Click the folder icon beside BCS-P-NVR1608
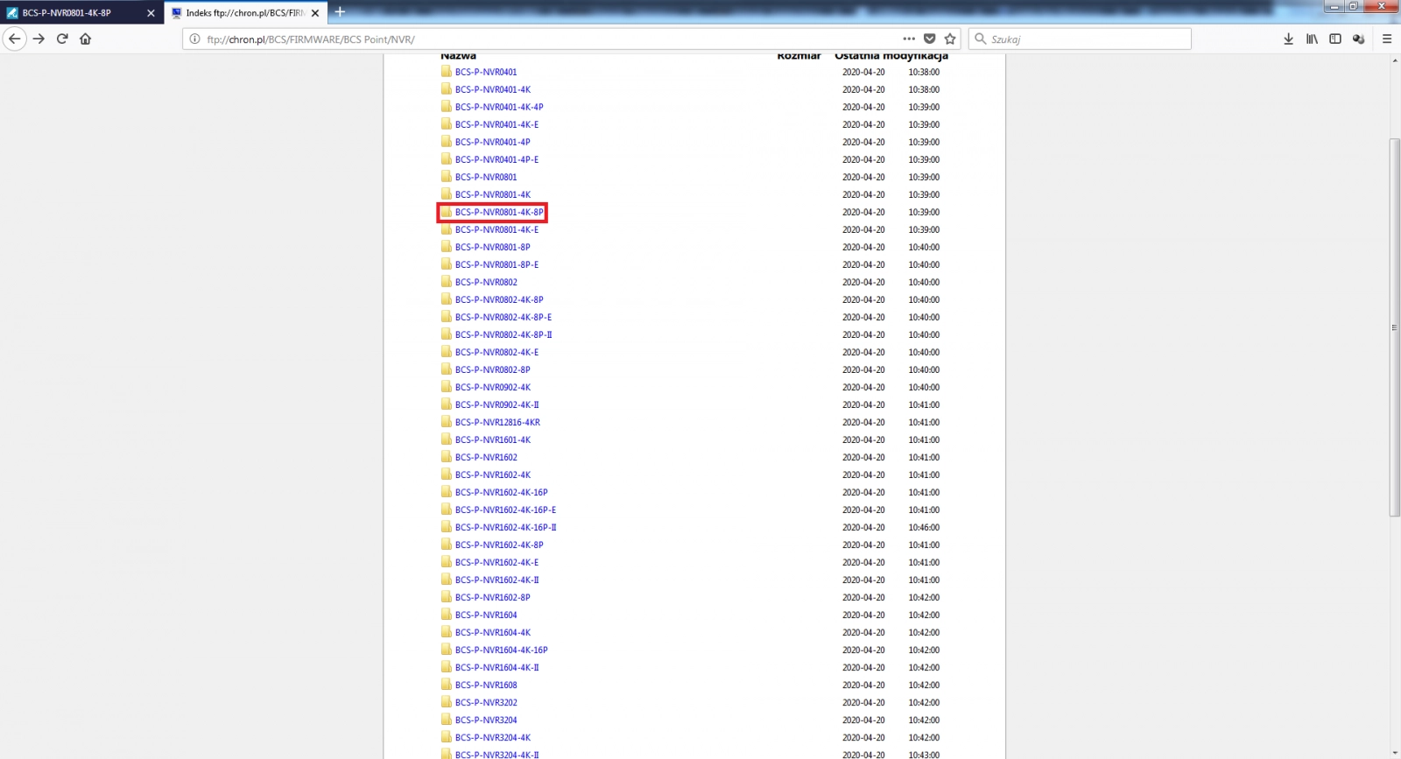 click(447, 685)
